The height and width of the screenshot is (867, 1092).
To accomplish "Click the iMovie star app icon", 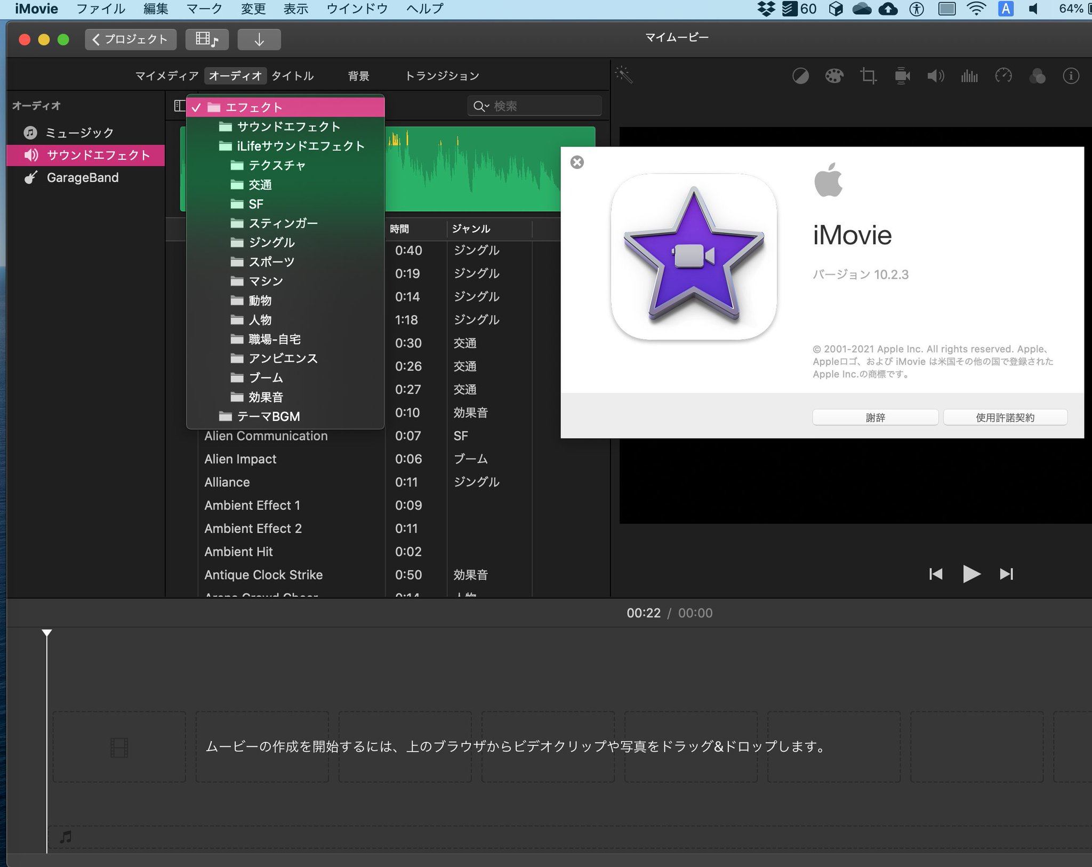I will [694, 257].
